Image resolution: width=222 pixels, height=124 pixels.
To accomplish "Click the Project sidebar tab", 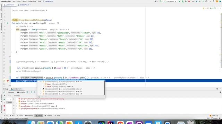I will [x=1, y=7].
